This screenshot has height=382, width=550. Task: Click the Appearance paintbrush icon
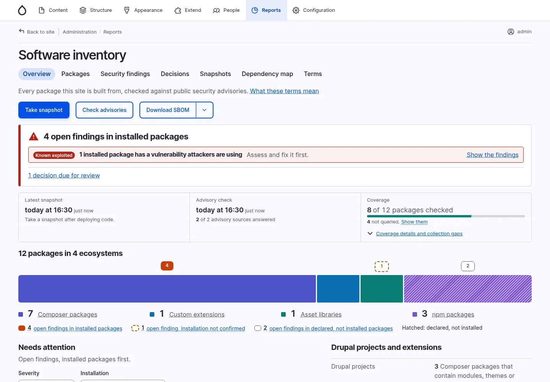[x=127, y=10]
